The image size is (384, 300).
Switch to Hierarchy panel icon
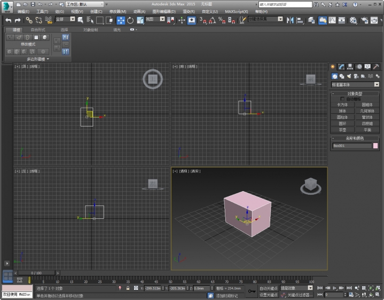click(350, 67)
